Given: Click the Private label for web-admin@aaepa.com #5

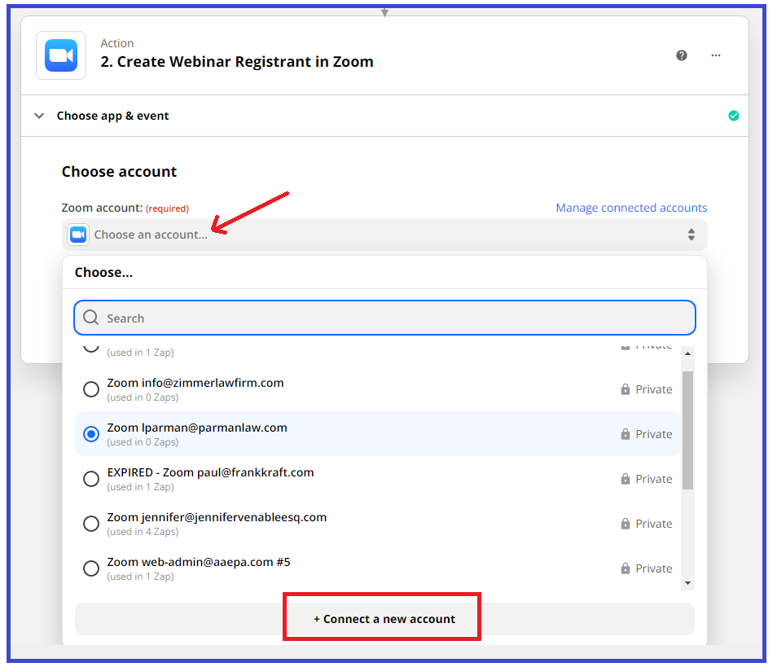Looking at the screenshot, I should (x=654, y=568).
